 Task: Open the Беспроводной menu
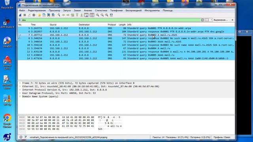pyautogui.click(x=134, y=11)
